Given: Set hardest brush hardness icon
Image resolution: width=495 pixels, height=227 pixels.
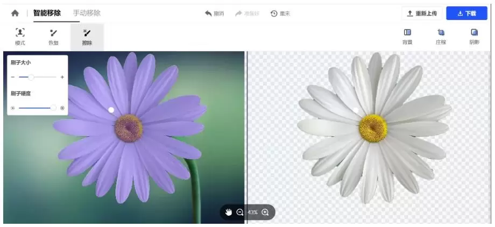Looking at the screenshot, I should 62,108.
